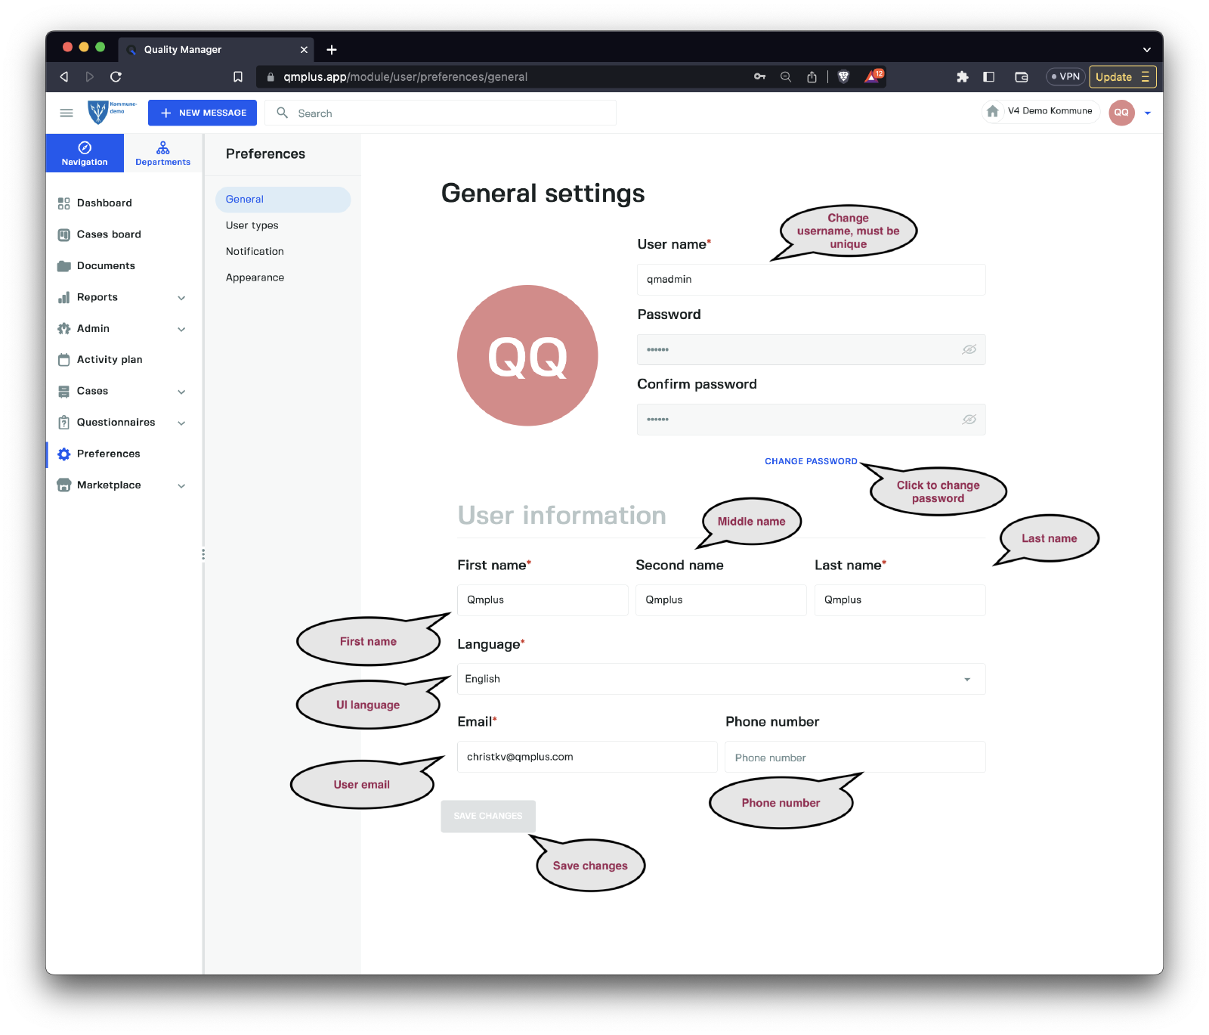This screenshot has height=1035, width=1209.
Task: Select Notification in Preferences menu
Action: (255, 251)
